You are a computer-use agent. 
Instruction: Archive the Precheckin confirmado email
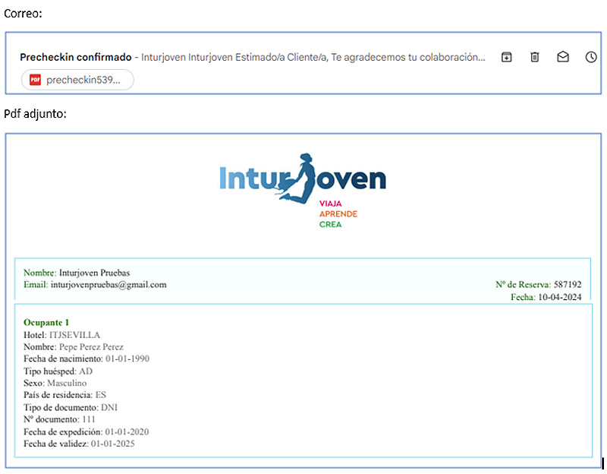click(x=507, y=57)
